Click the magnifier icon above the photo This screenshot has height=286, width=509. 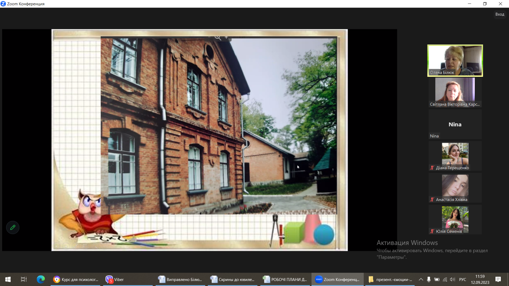[218, 37]
